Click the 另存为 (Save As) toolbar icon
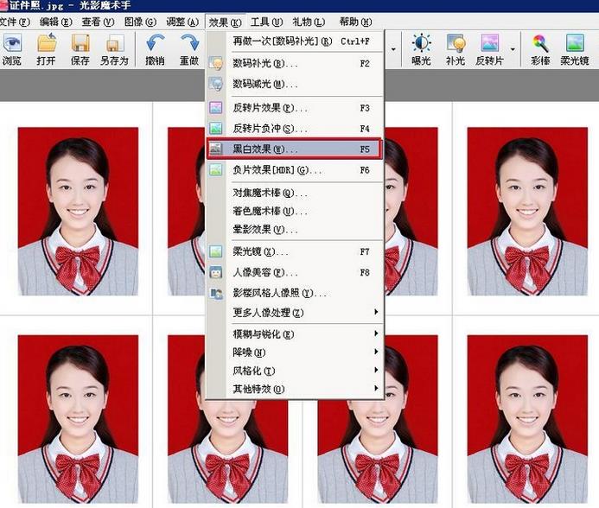The height and width of the screenshot is (508, 599). pyautogui.click(x=114, y=43)
